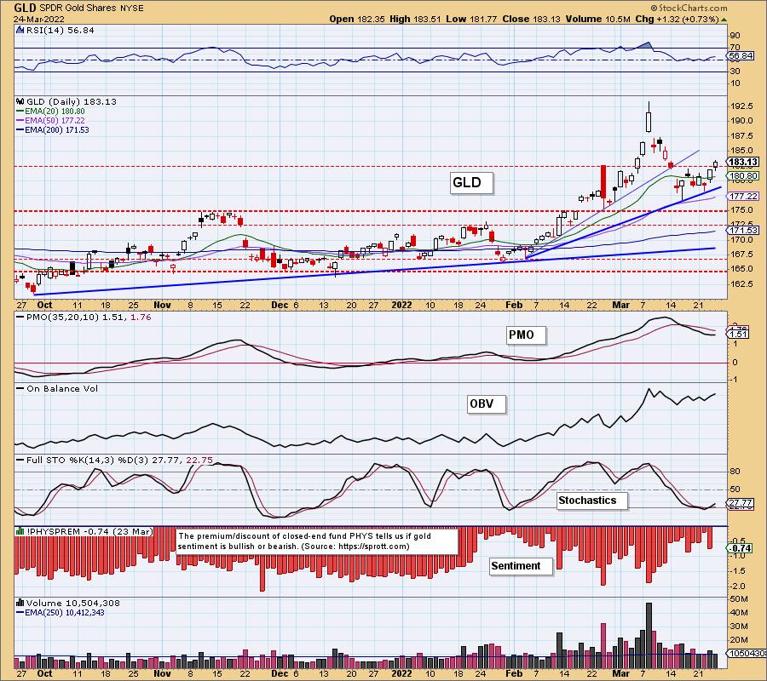
Task: Click the shaded RSI overbought area above 70
Action: 645,45
